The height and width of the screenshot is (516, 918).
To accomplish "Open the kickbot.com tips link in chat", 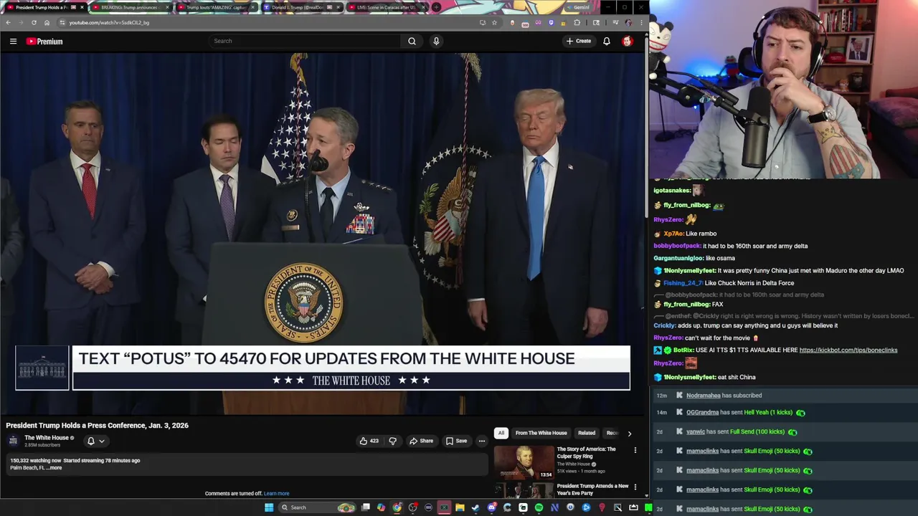I will pos(848,350).
